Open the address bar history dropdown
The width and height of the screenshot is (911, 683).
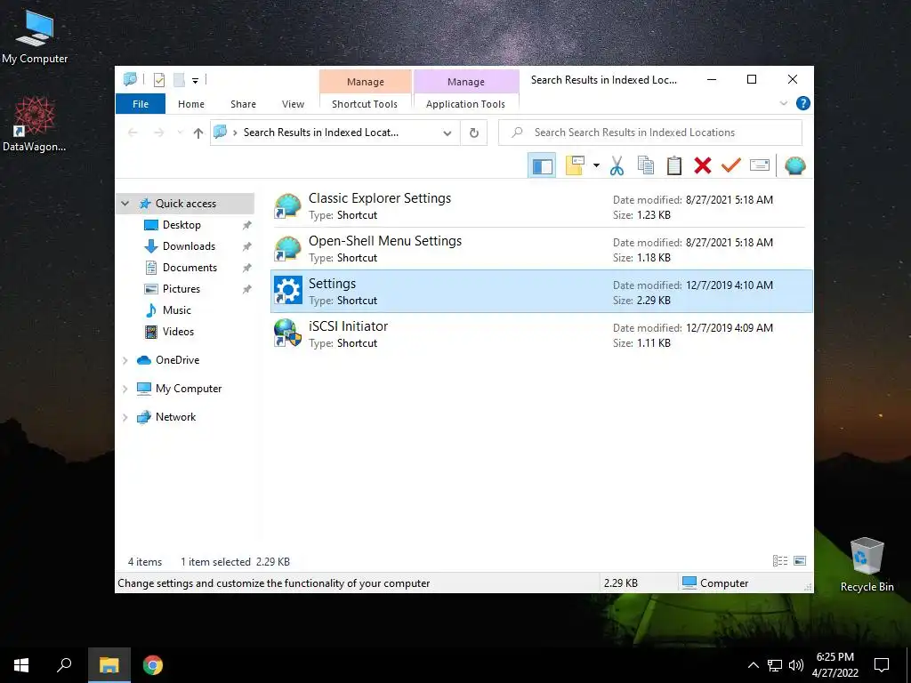tap(447, 133)
